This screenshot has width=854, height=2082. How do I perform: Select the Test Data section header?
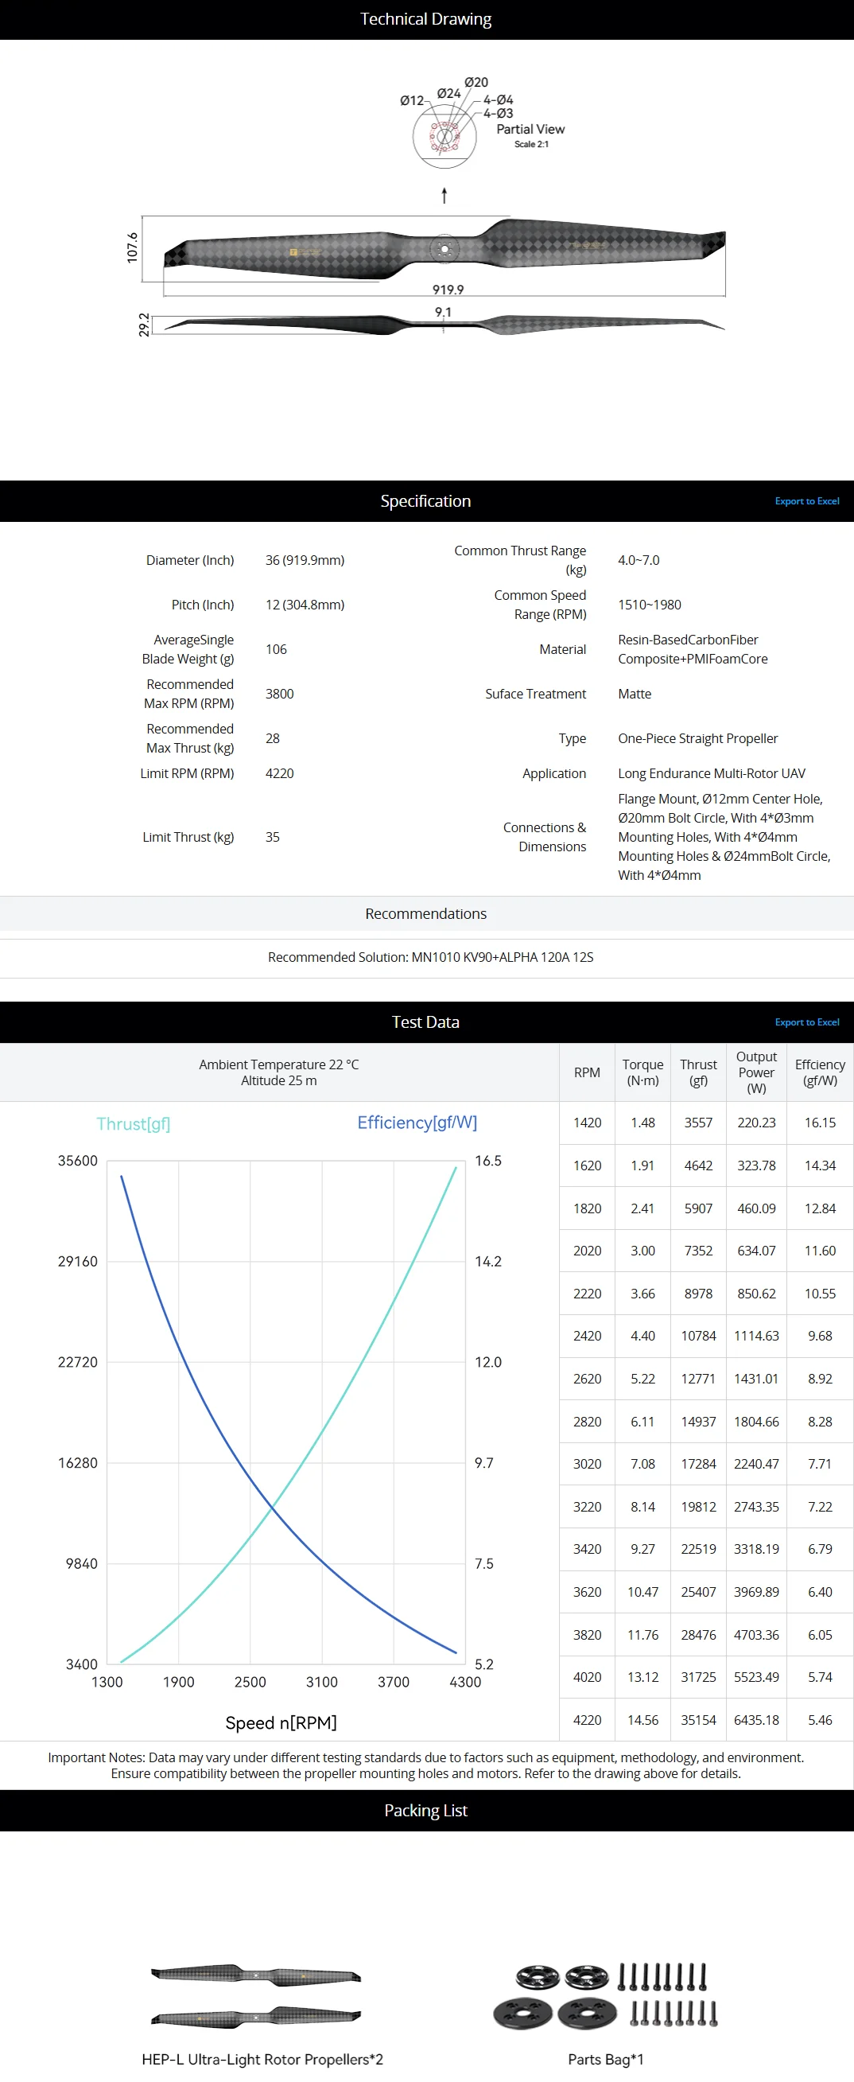[426, 1022]
